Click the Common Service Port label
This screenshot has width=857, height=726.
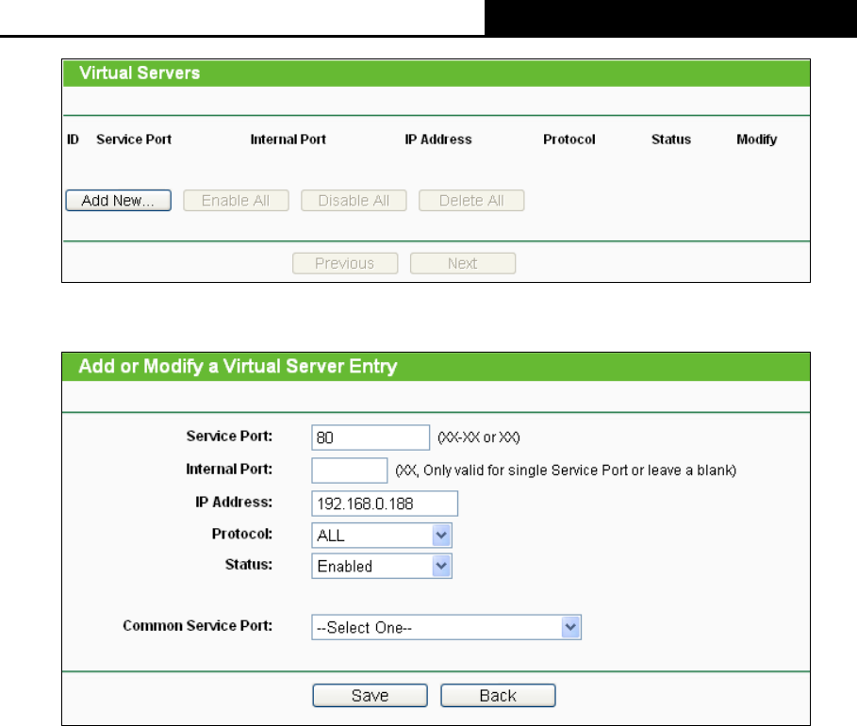[x=197, y=625]
